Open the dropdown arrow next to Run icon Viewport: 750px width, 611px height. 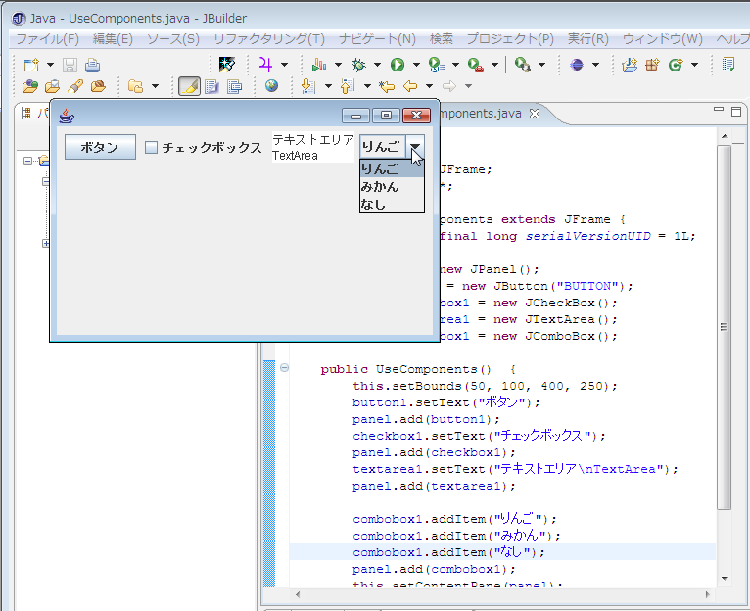tap(416, 65)
